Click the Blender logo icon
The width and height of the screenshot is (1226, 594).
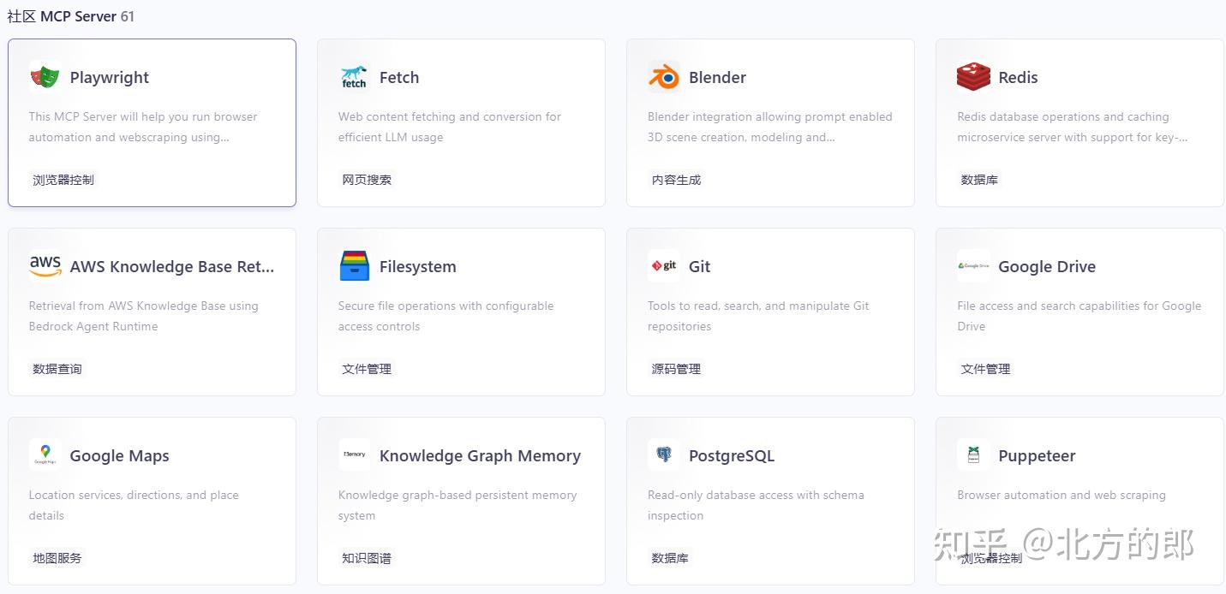[663, 77]
